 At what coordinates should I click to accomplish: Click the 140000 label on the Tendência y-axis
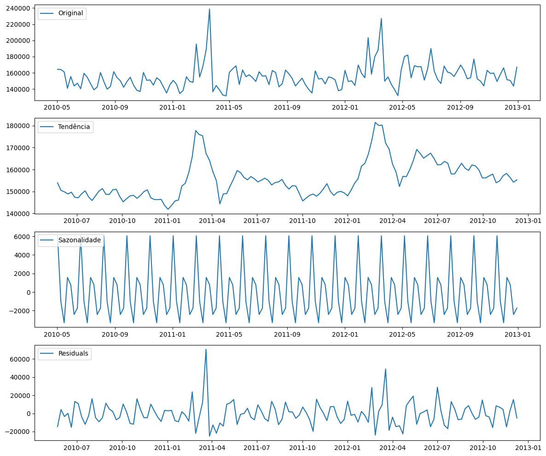(x=18, y=214)
